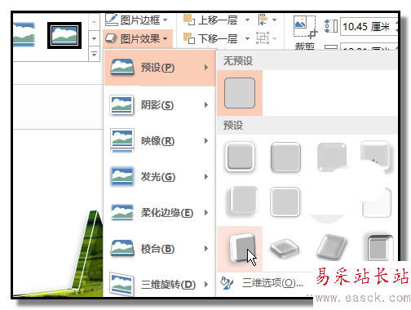Image resolution: width=411 pixels, height=310 pixels.
Task: Click the 图片效果 shape effect icon
Action: 111,38
